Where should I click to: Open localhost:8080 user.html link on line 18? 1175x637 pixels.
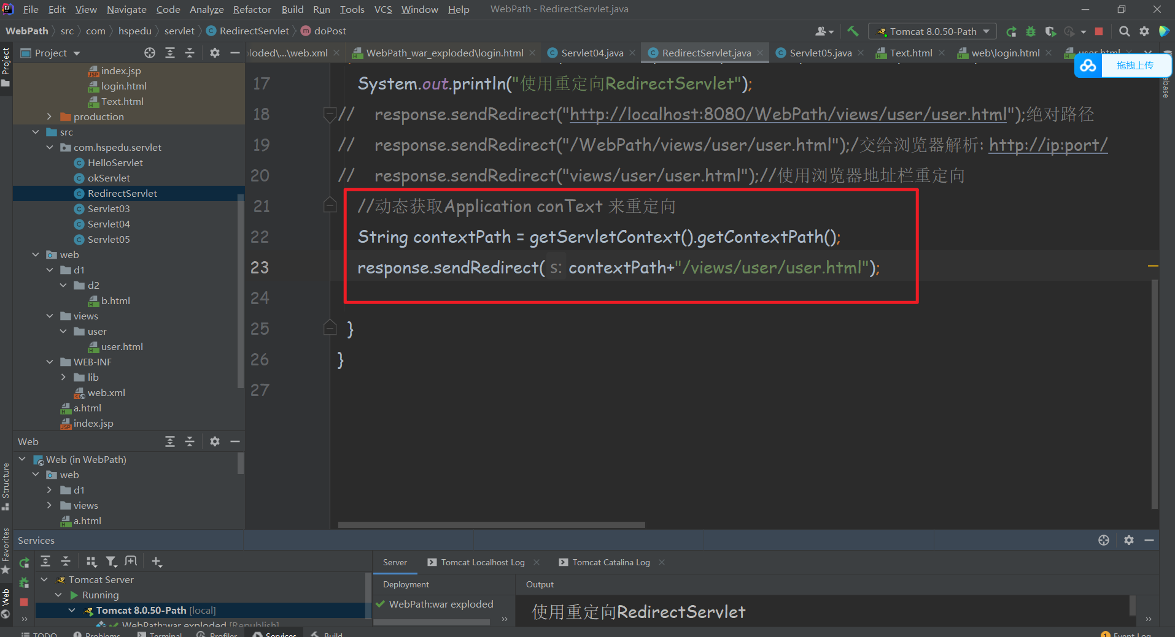[788, 114]
